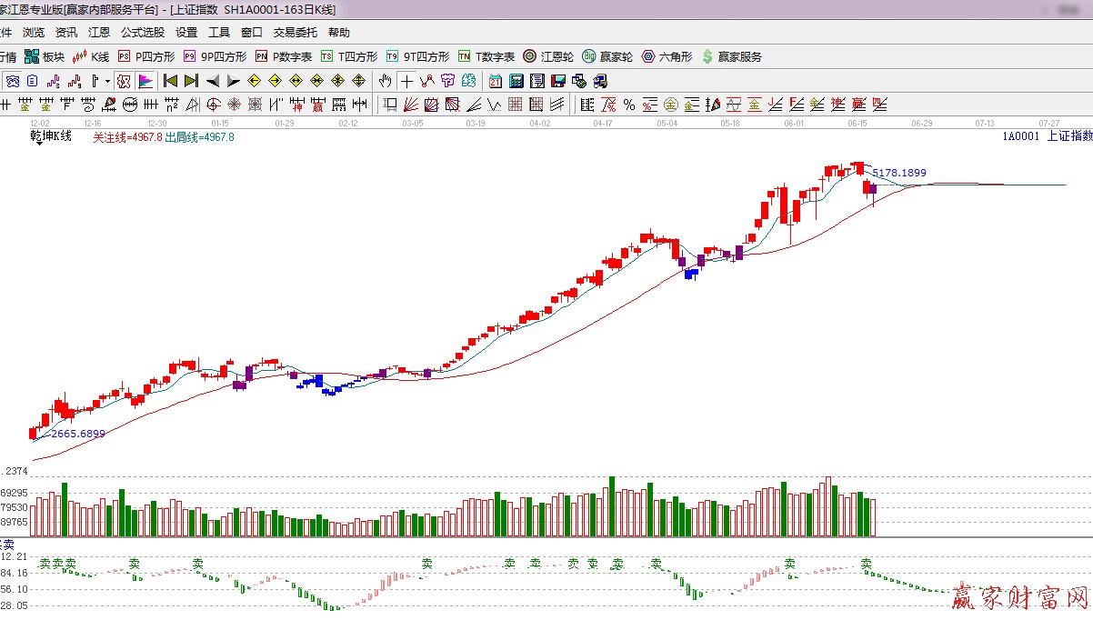Switch to K线 candlestick chart
The width and height of the screenshot is (1093, 620).
92,56
